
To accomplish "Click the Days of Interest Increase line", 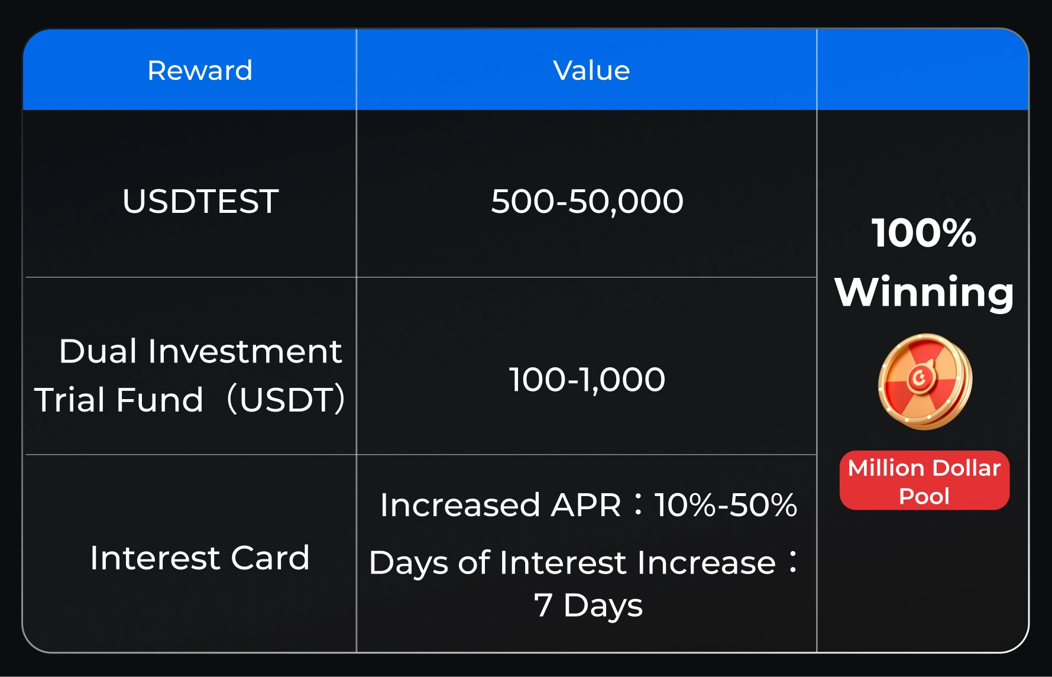I will [x=572, y=562].
